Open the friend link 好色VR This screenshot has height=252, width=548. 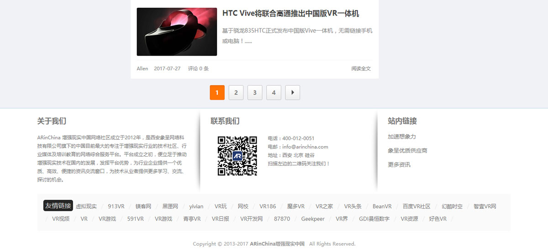437,219
